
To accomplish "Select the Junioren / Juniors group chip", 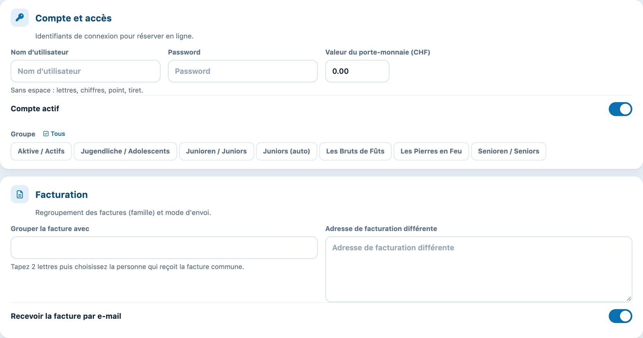I will point(216,151).
